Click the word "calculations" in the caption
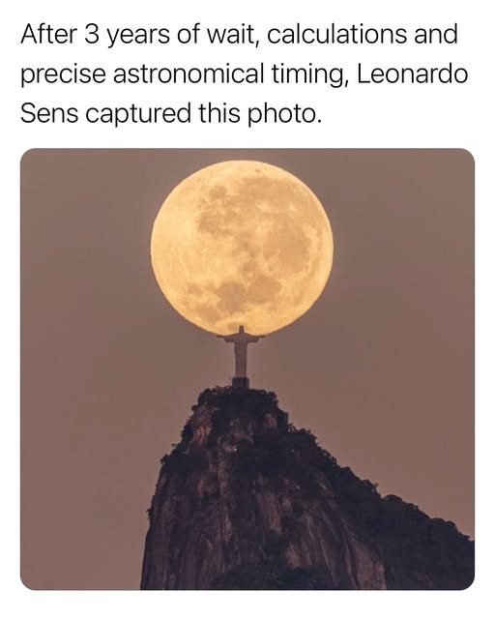Image resolution: width=495 pixels, height=619 pixels. [x=336, y=35]
